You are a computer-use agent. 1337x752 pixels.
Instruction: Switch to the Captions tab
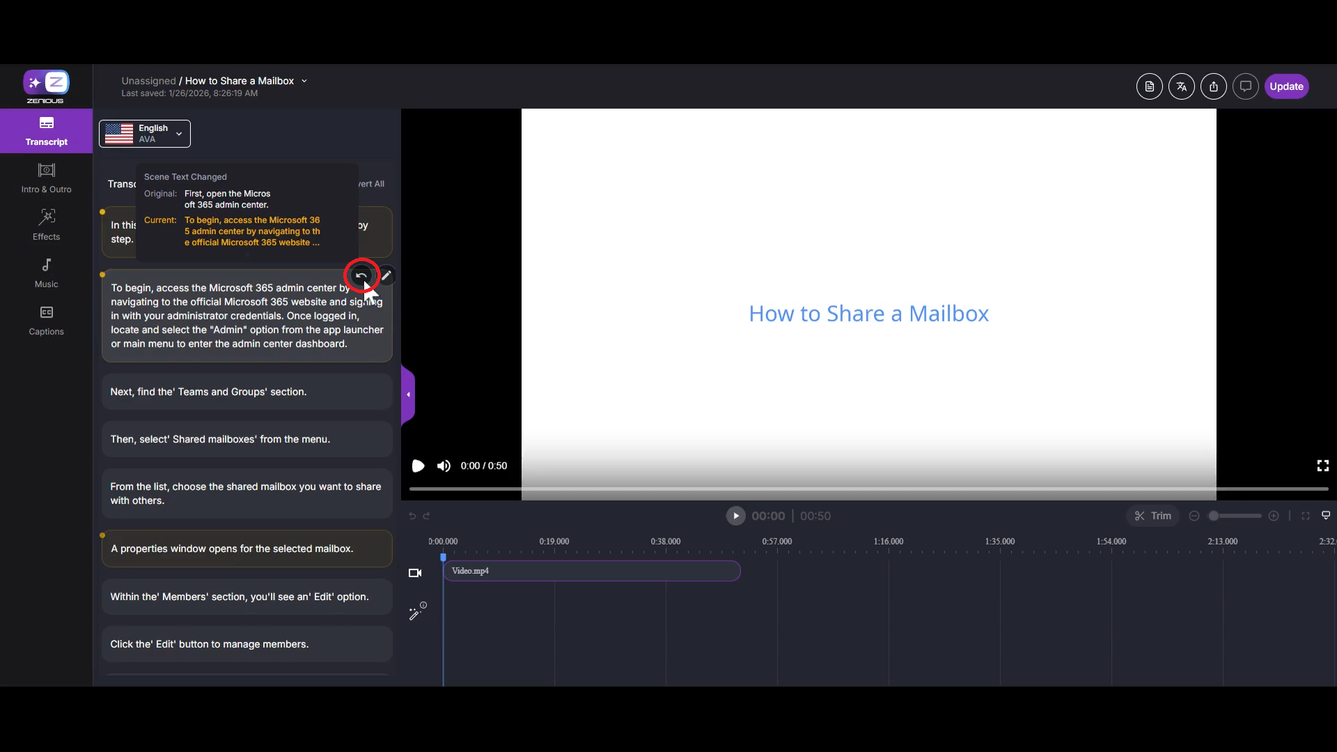pos(46,320)
